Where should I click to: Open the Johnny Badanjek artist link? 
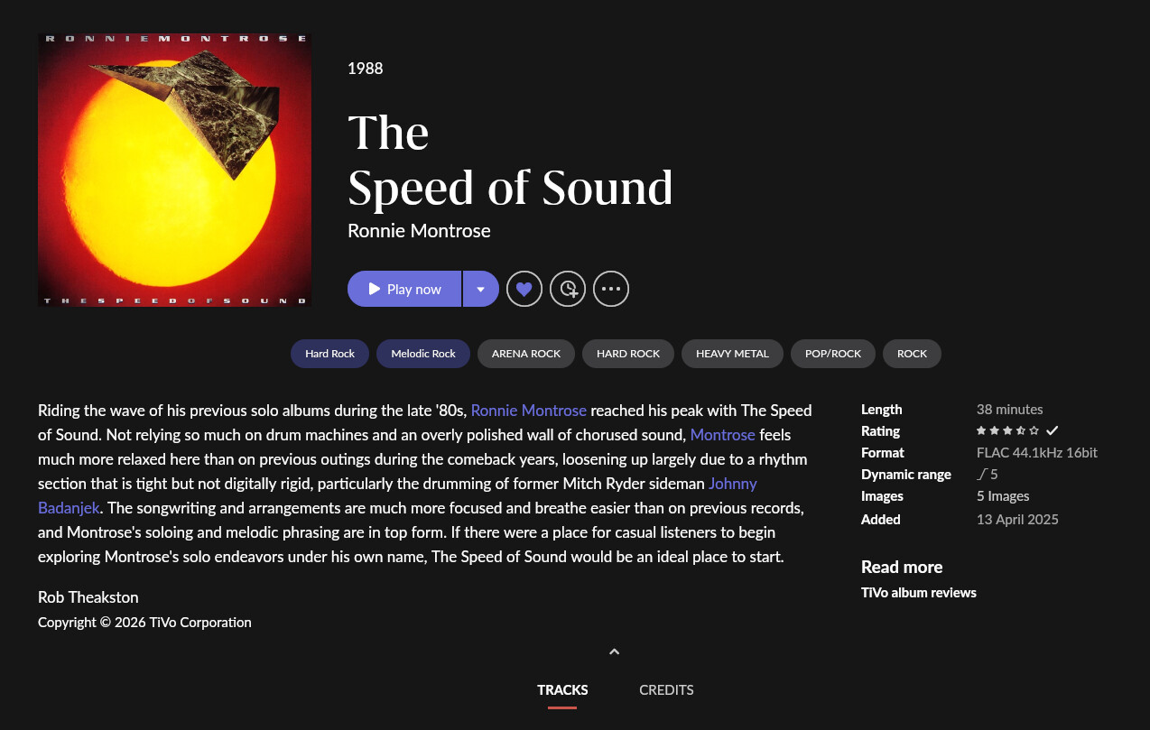pyautogui.click(x=732, y=484)
